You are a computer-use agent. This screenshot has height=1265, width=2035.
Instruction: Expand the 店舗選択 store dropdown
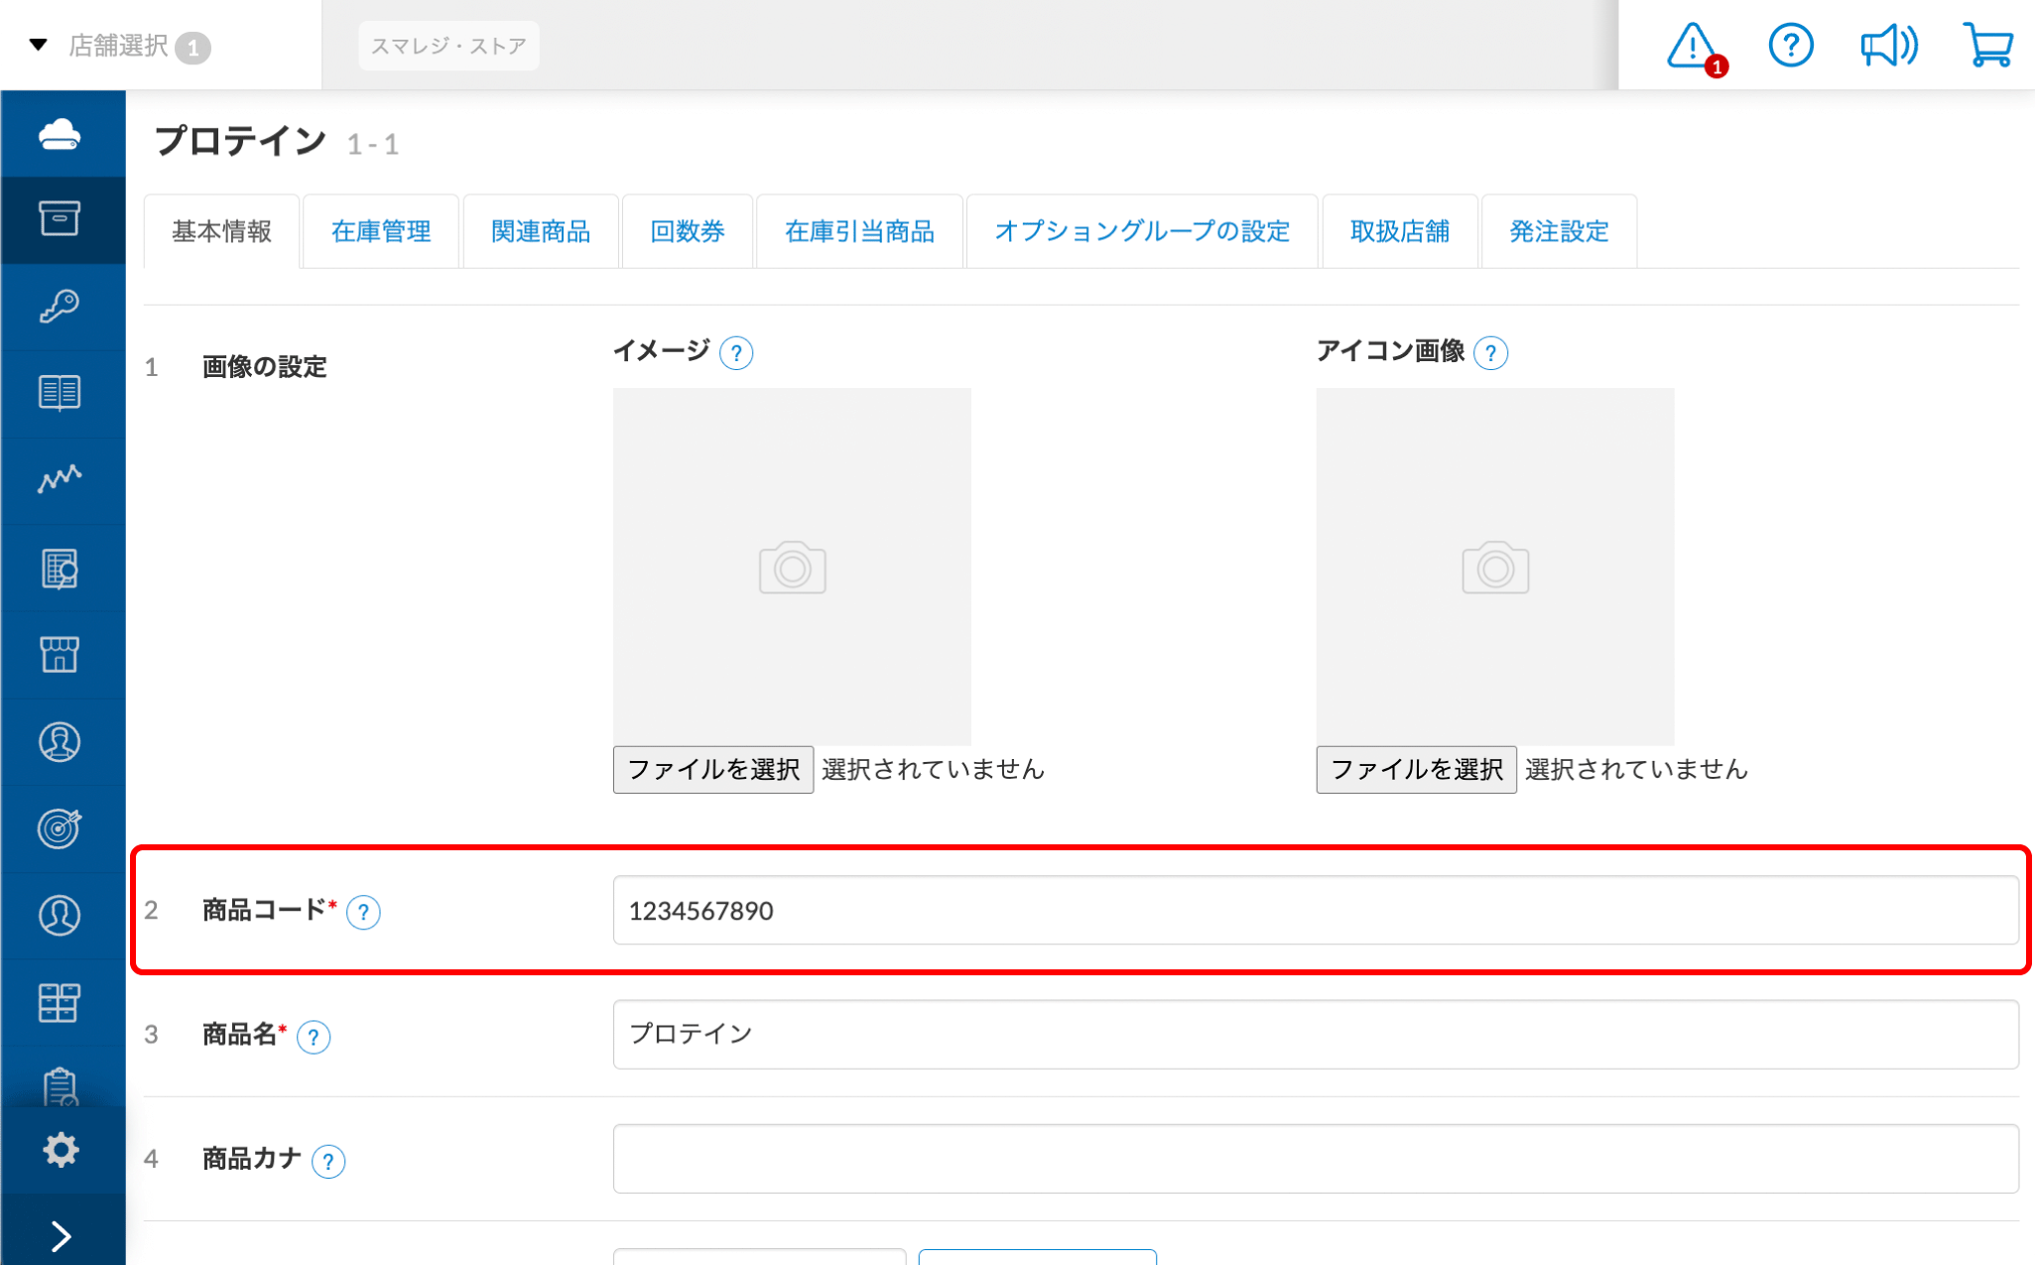point(119,46)
